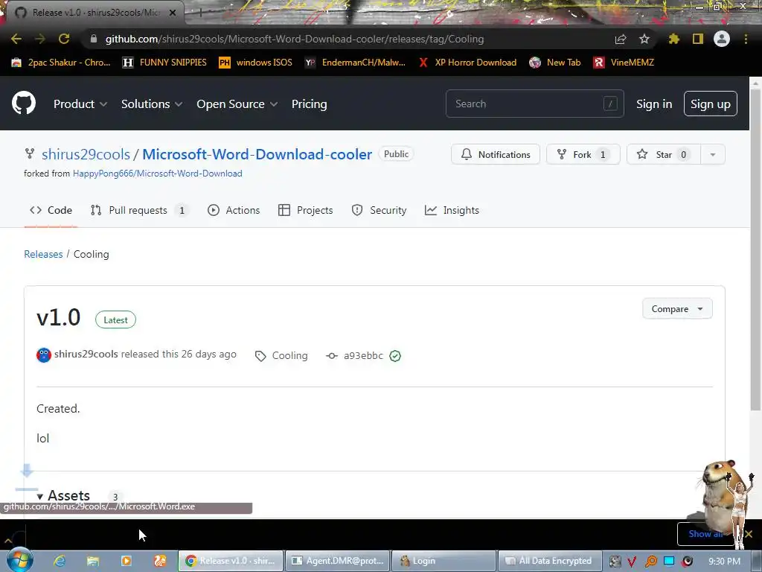Click the blue monitor tray icon
This screenshot has width=762, height=572.
669,561
